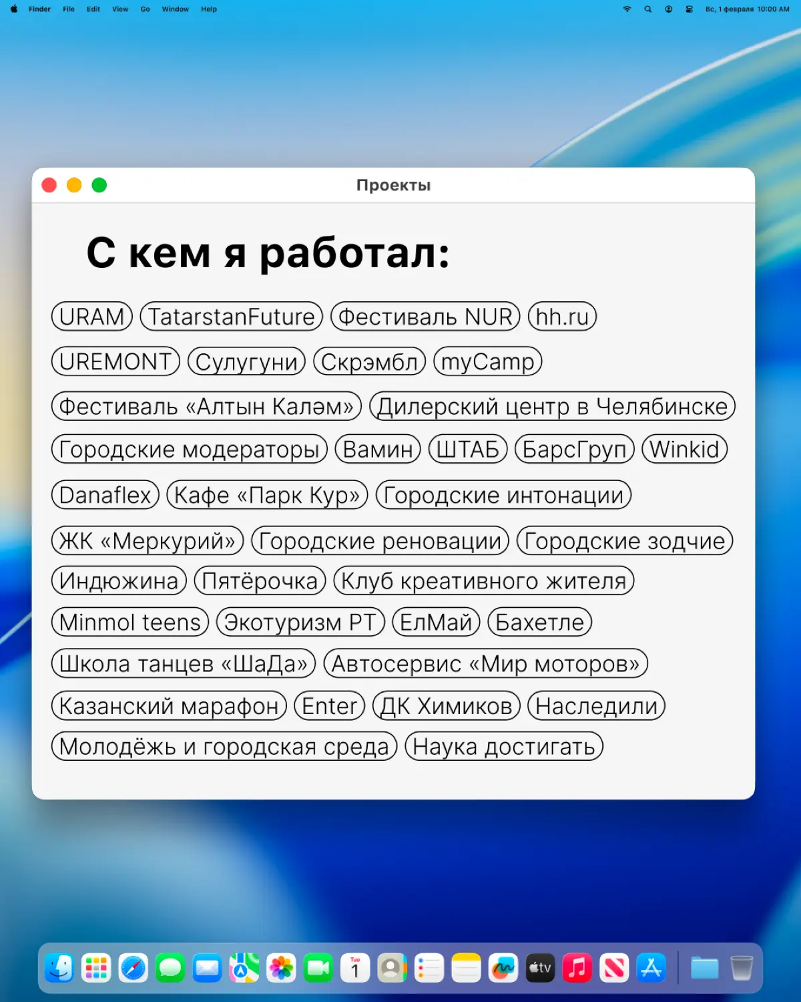Click Городские интонации tag

coord(504,495)
